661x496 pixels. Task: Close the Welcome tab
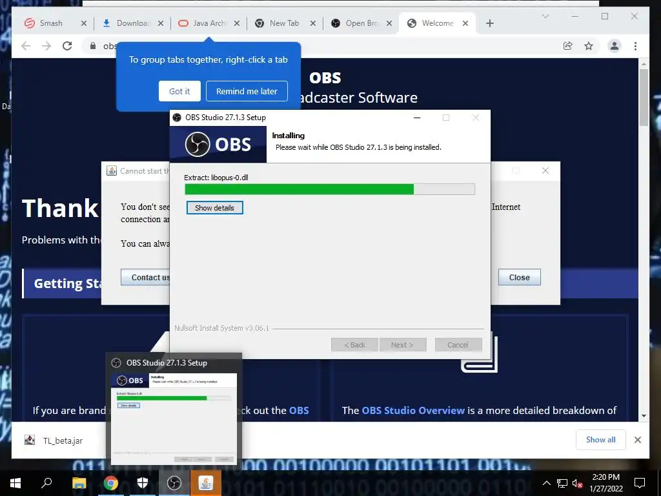(465, 24)
